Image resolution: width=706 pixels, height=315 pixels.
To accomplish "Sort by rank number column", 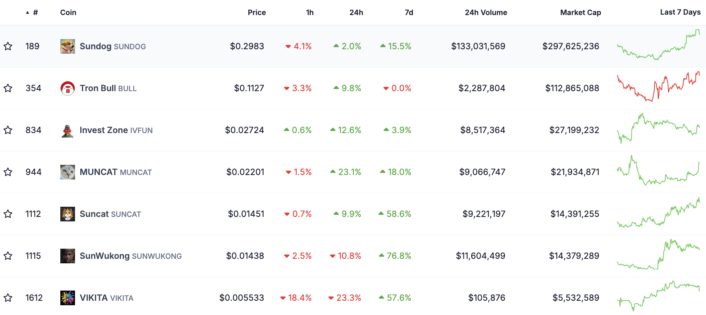I will (35, 13).
